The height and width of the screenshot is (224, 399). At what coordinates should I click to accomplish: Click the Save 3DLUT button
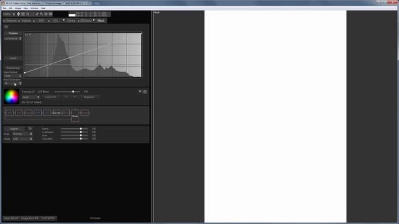tap(11, 218)
